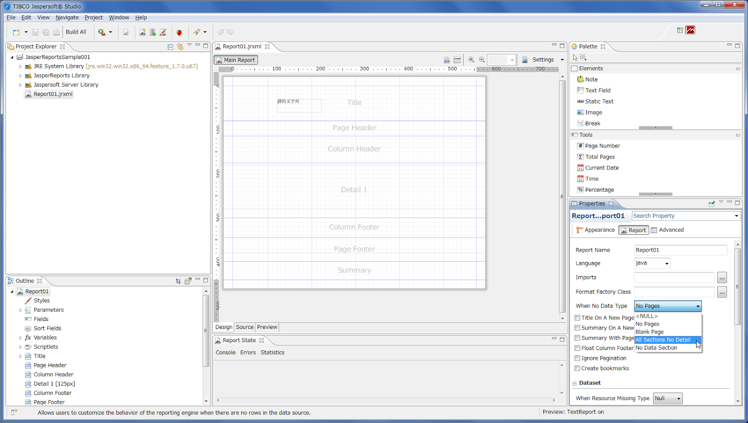Click the new report picture icon
This screenshot has height=423, width=748.
tap(143, 32)
